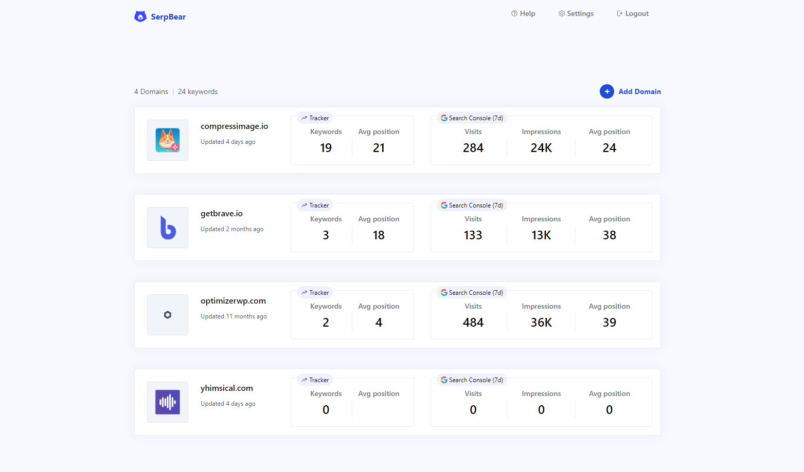
Task: Click the Tracker badge on yhimsical.com row
Action: (315, 380)
